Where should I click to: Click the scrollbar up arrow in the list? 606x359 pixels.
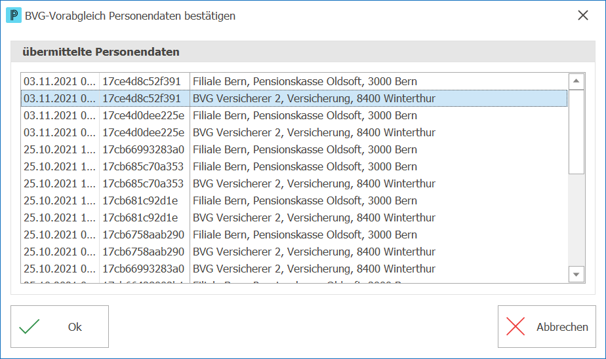[576, 81]
